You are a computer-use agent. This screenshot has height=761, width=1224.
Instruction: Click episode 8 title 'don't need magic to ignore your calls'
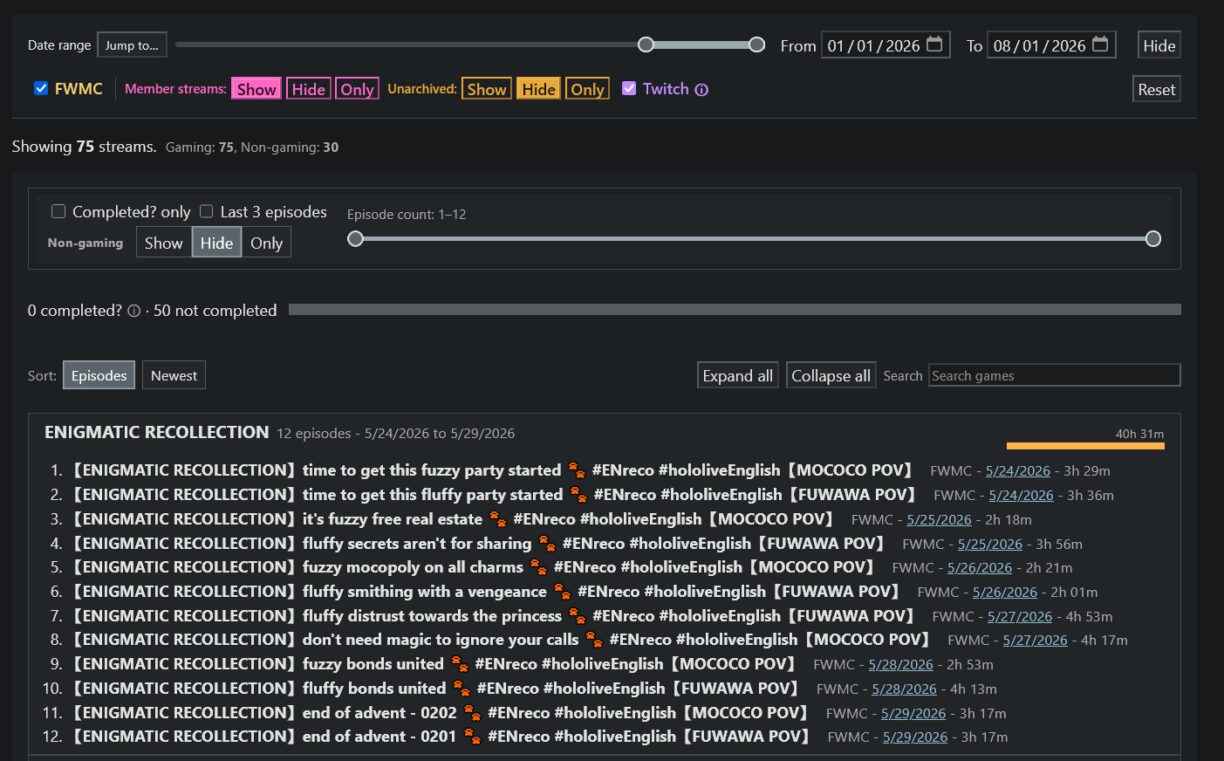(x=502, y=640)
